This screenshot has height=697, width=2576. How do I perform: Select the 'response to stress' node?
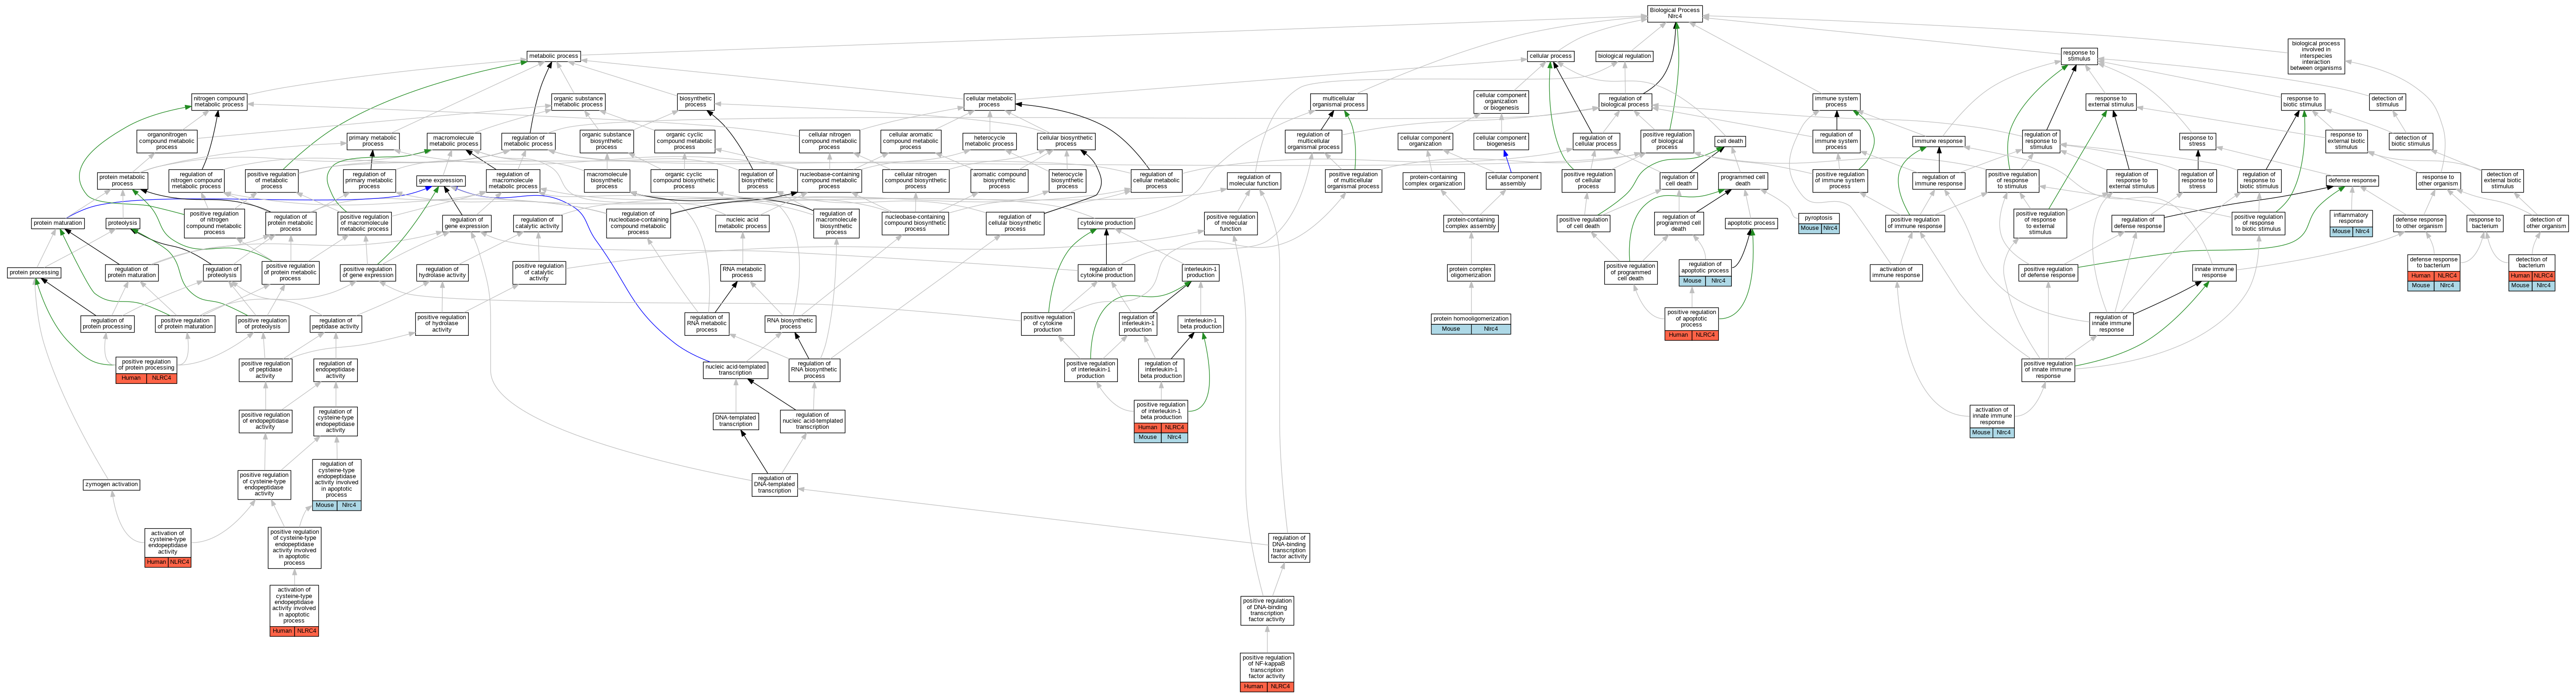(x=2197, y=141)
